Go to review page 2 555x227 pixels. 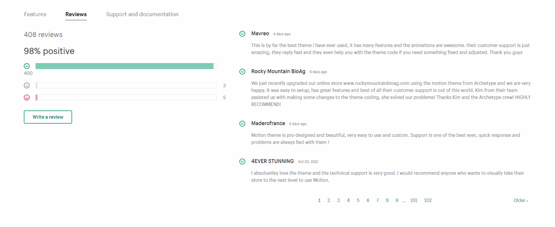click(329, 200)
